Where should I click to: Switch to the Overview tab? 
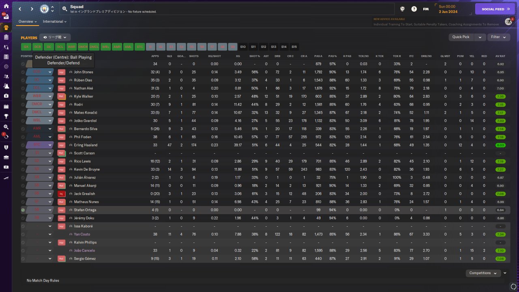[28, 21]
